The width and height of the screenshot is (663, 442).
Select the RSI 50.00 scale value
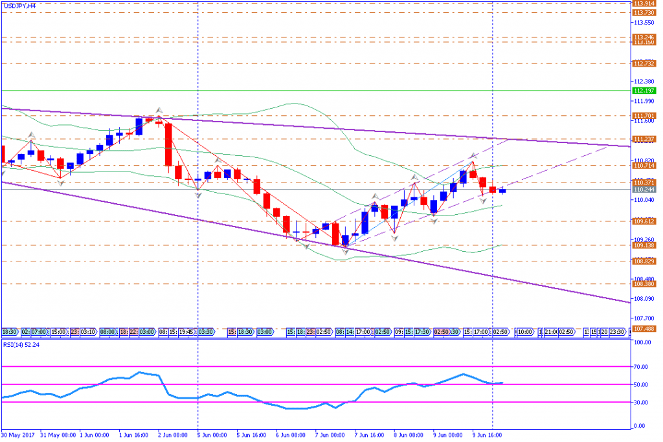click(x=641, y=384)
